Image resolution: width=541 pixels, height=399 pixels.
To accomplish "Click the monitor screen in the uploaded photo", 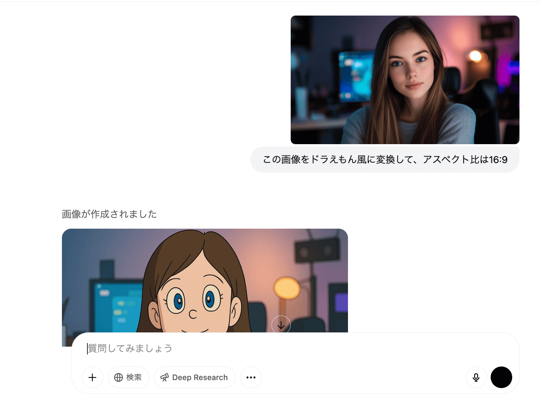I will [x=354, y=76].
